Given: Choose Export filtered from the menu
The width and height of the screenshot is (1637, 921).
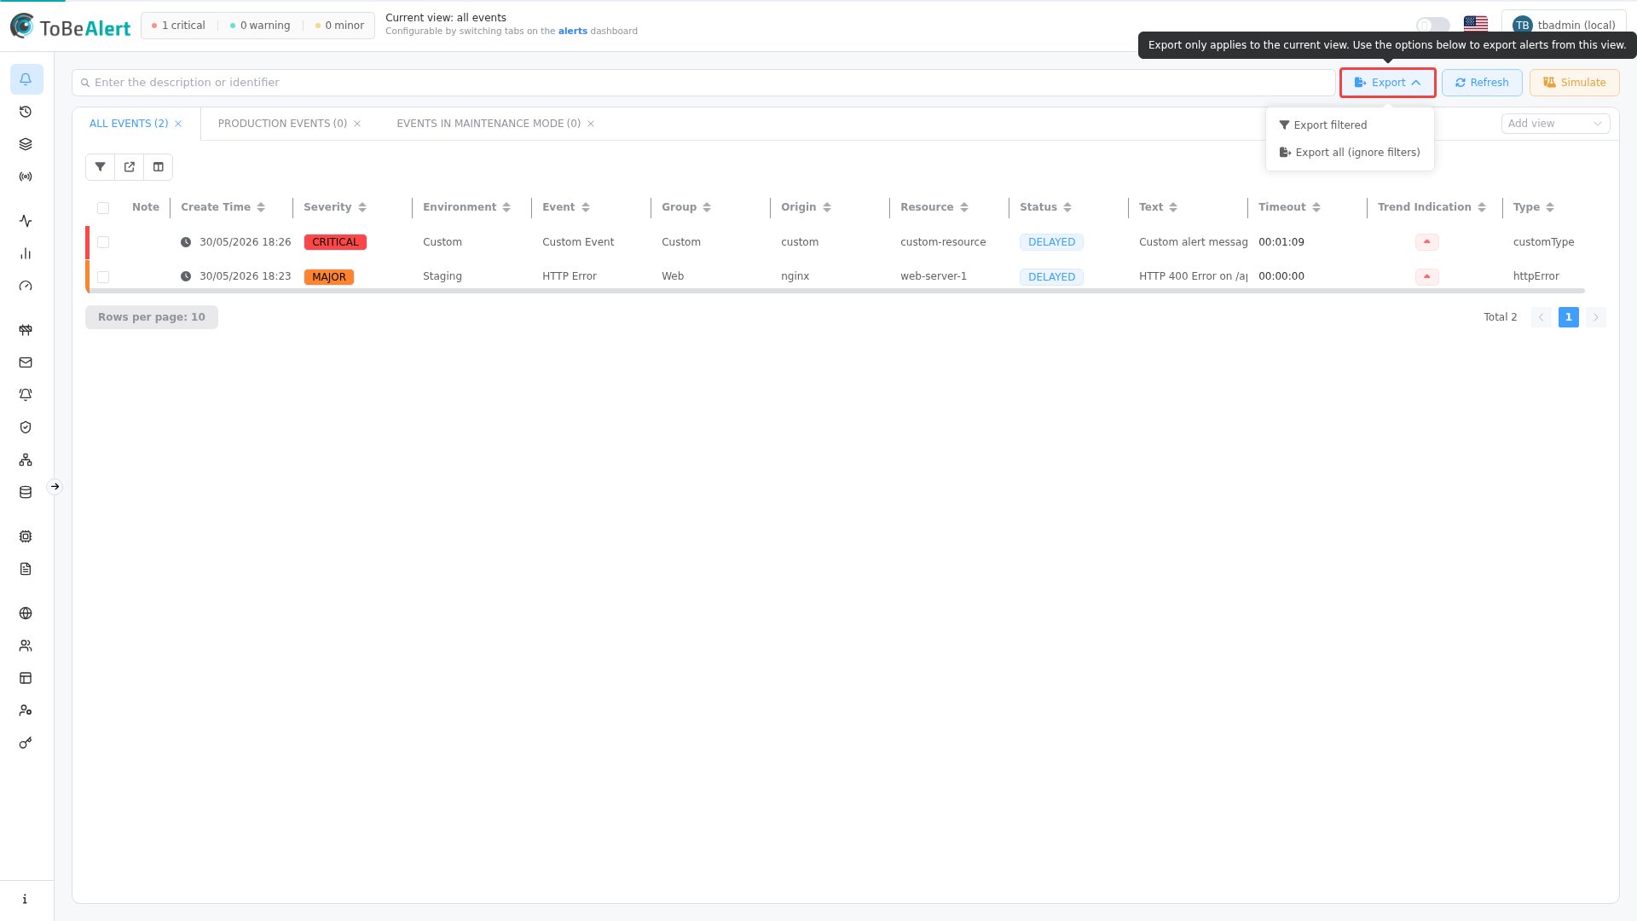Looking at the screenshot, I should coord(1350,125).
